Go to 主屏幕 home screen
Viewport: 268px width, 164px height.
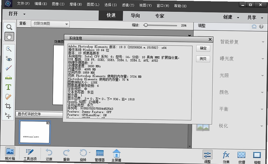pos(116,156)
